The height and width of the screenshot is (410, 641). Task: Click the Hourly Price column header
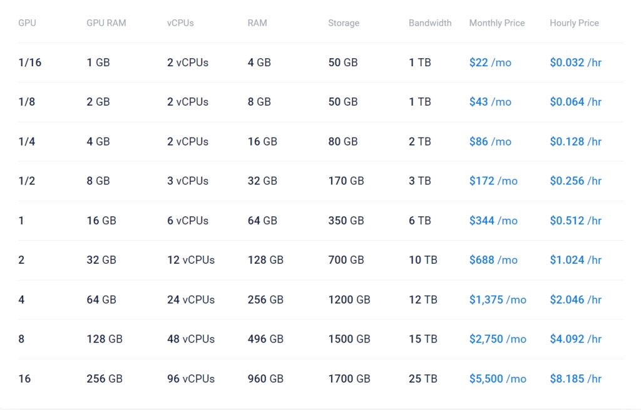coord(574,23)
